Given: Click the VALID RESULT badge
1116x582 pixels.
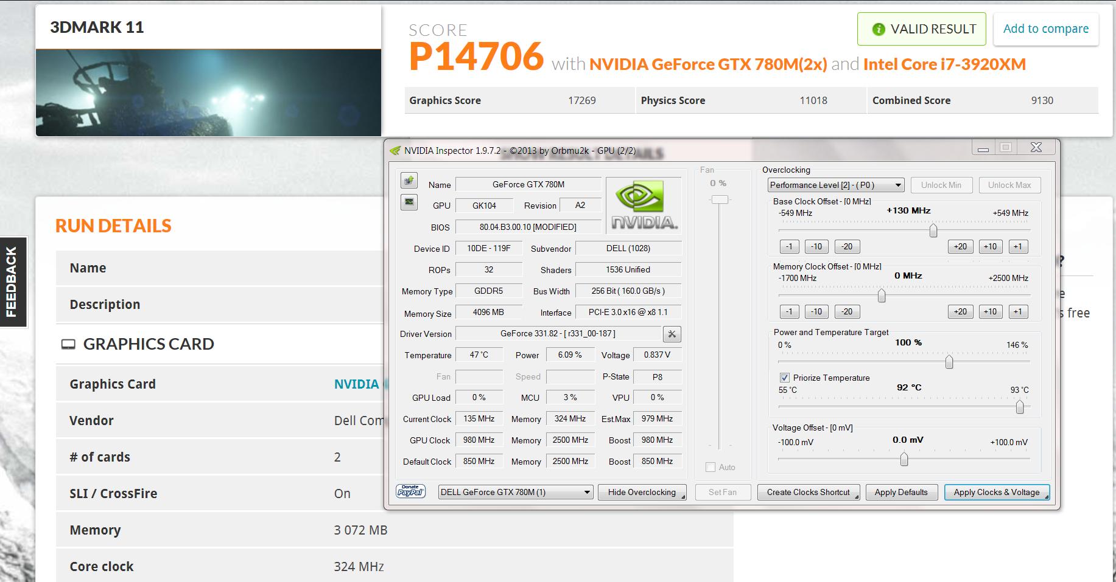Looking at the screenshot, I should (x=921, y=29).
